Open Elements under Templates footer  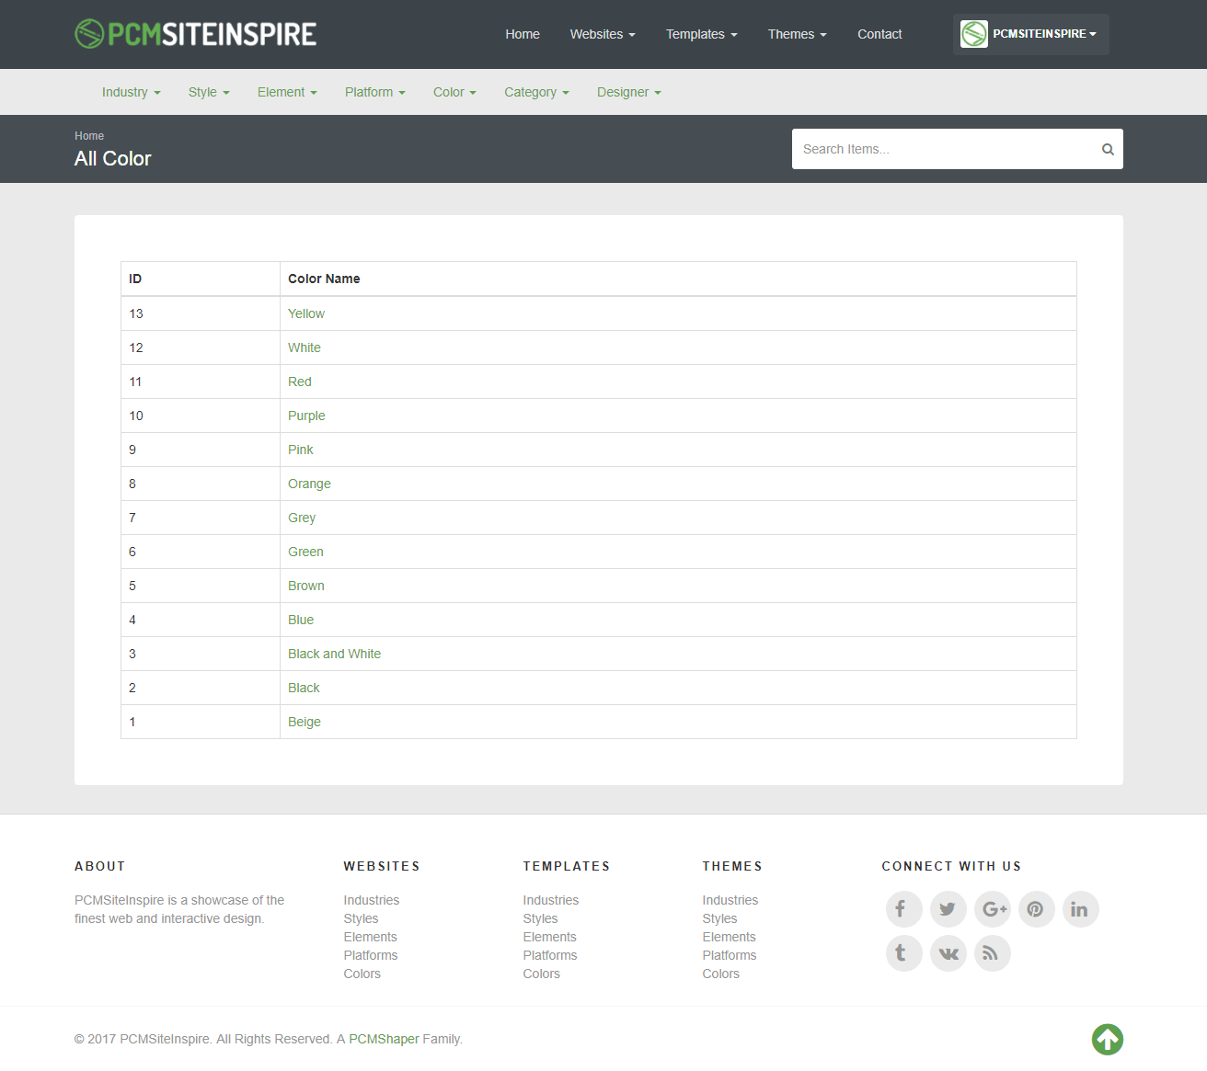point(550,937)
